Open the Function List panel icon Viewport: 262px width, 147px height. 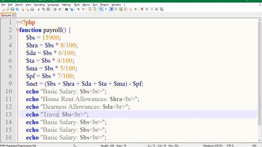coord(126,9)
